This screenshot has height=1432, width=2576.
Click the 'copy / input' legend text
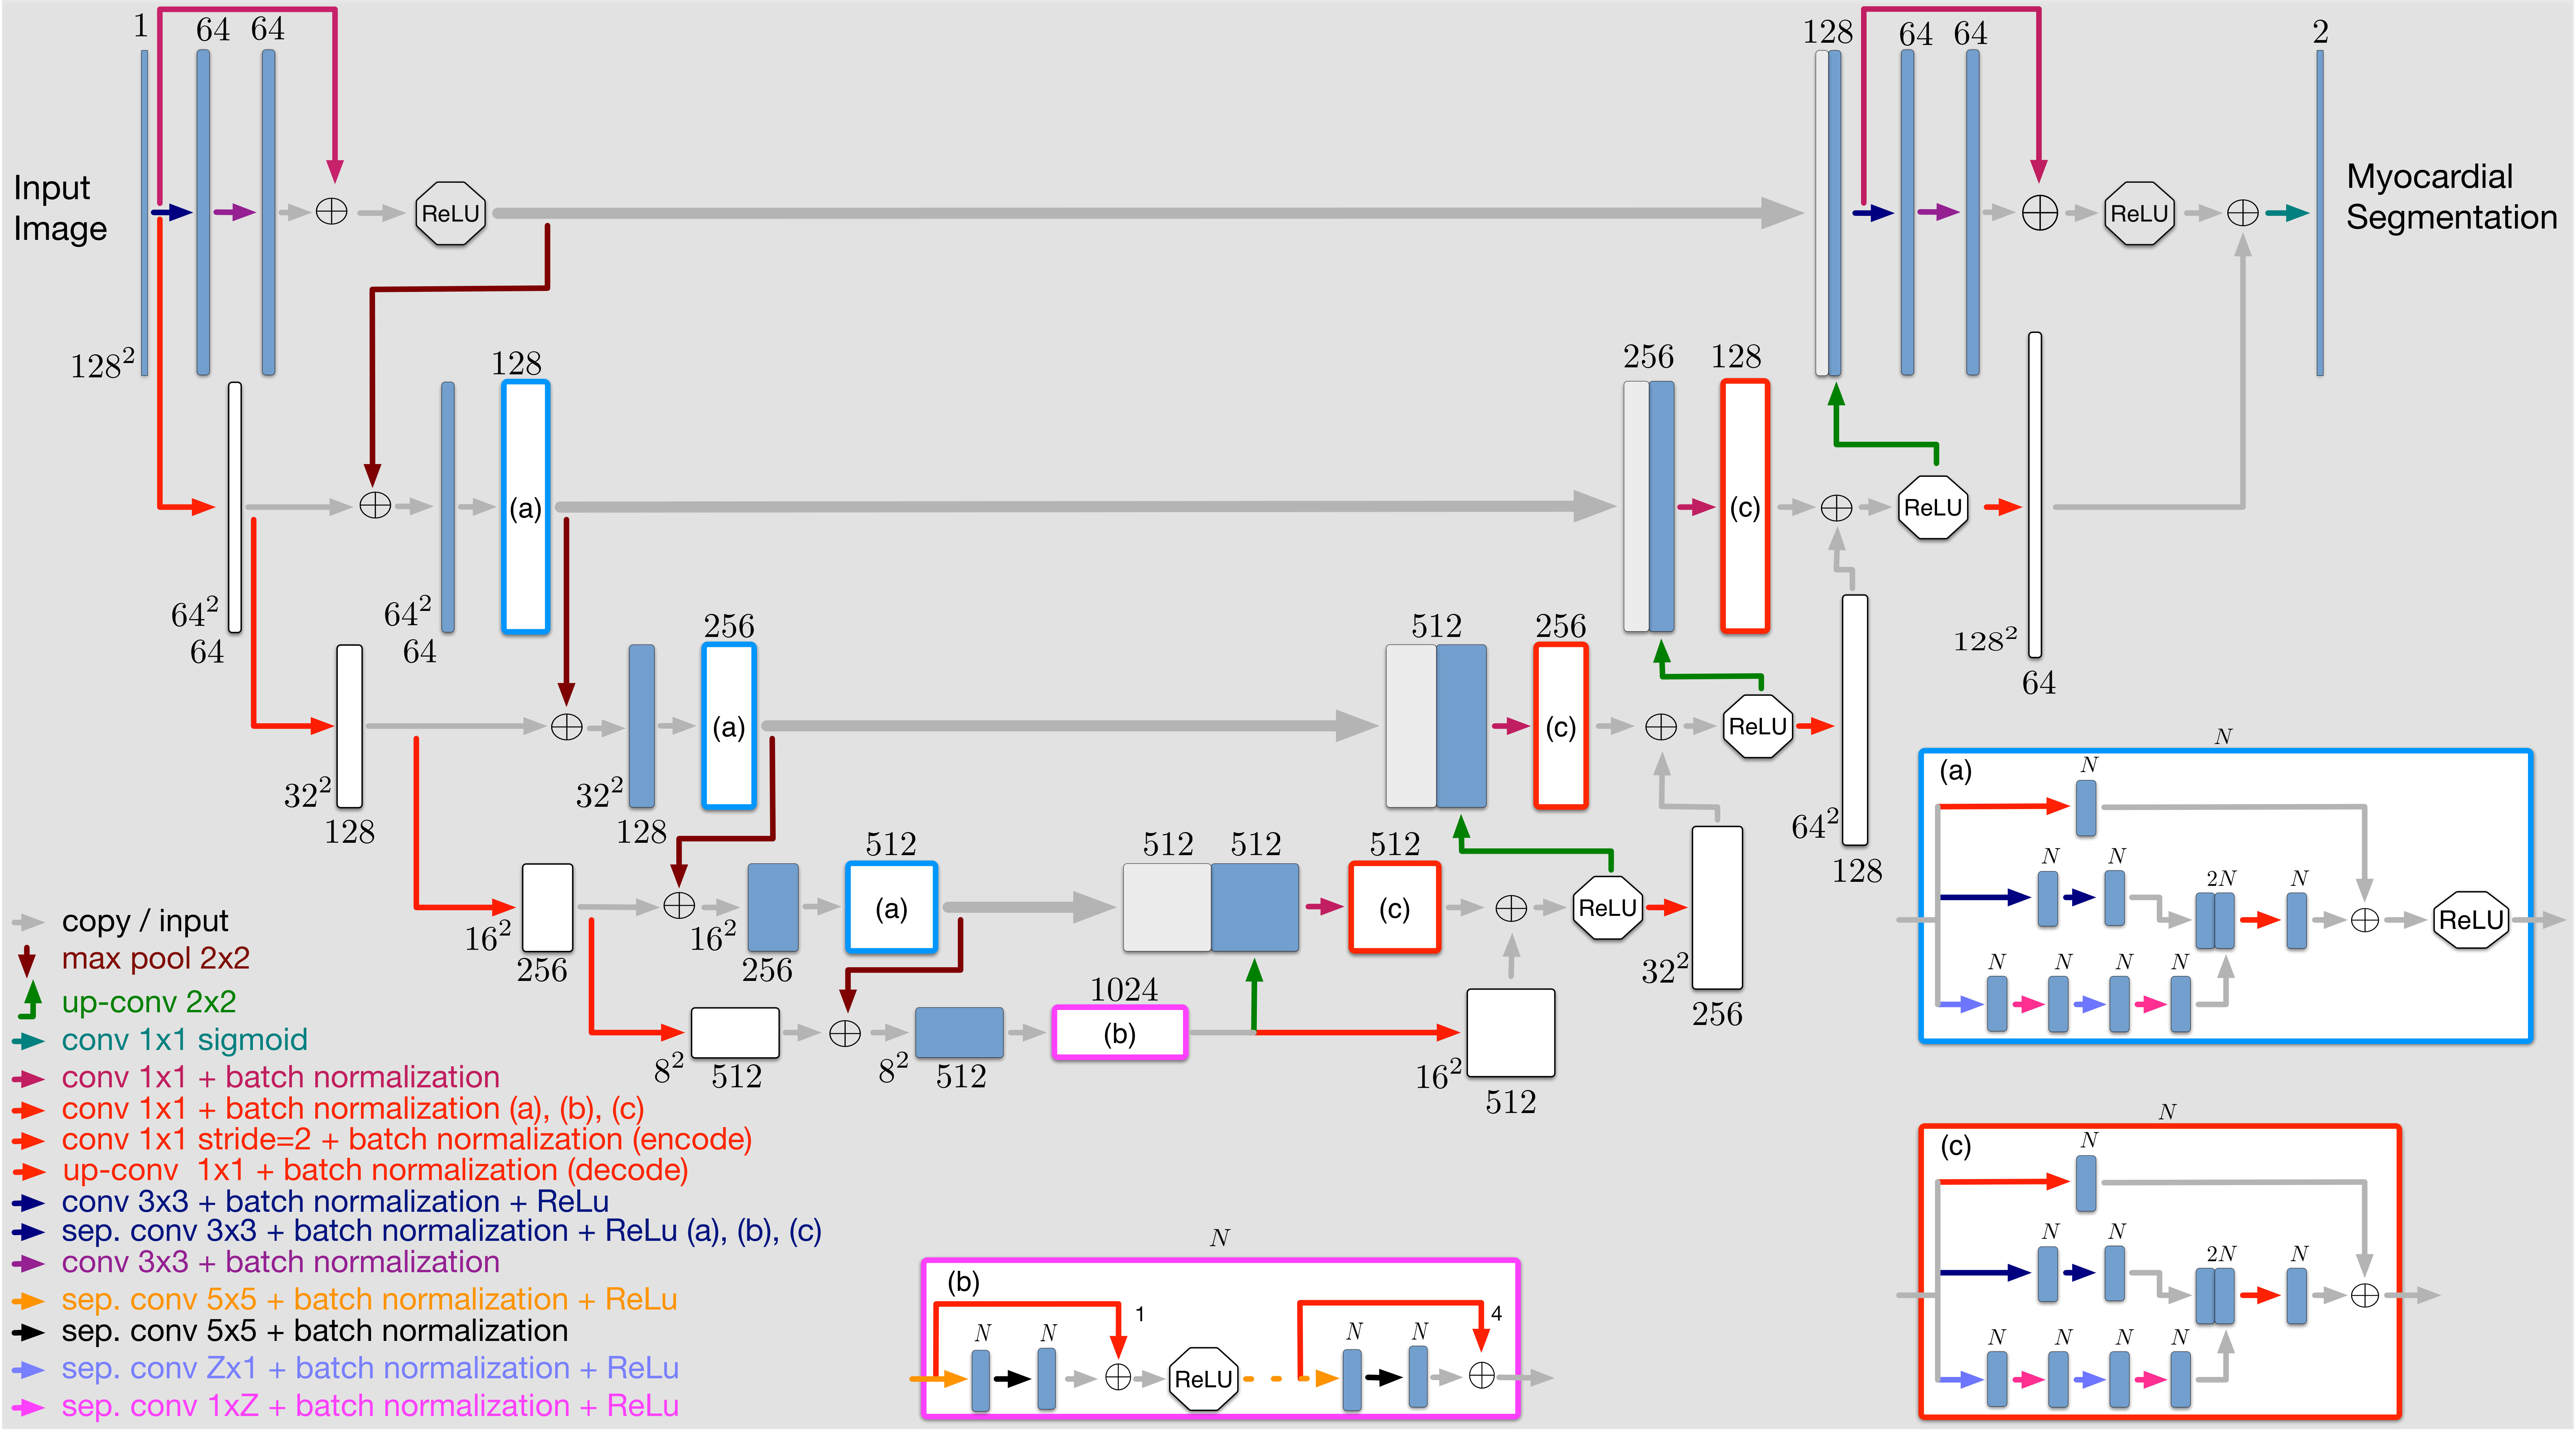pos(145,921)
